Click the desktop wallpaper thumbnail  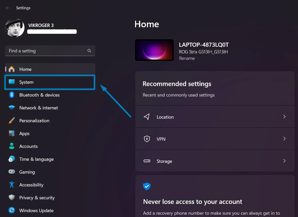154,50
